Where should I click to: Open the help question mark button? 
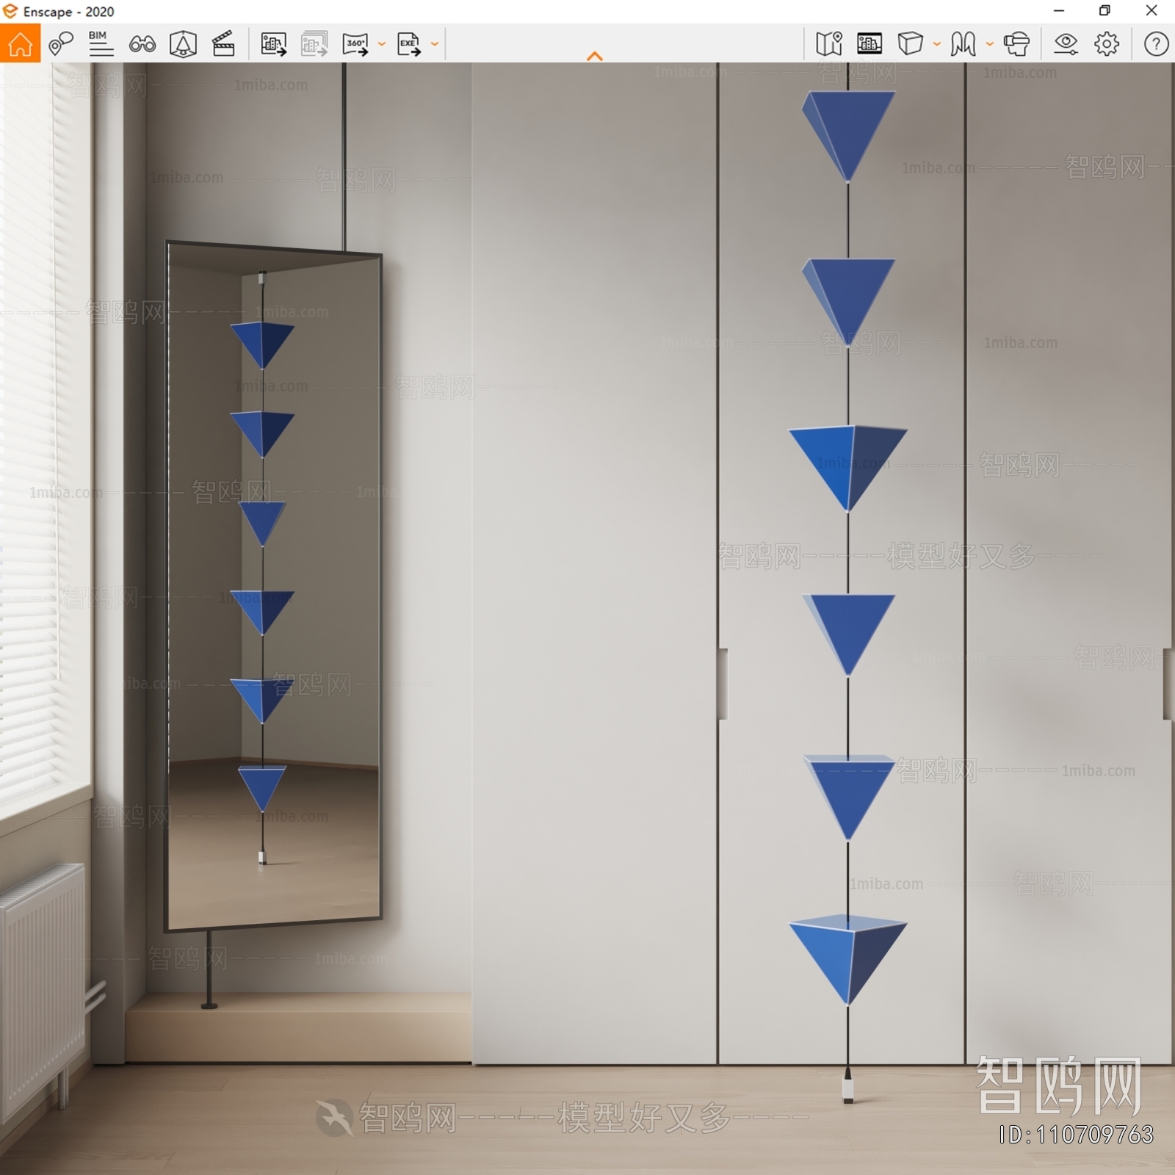tap(1156, 44)
